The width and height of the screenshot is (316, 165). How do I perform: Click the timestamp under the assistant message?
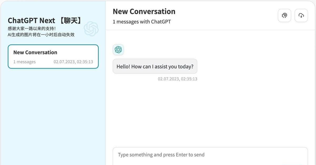177,79
